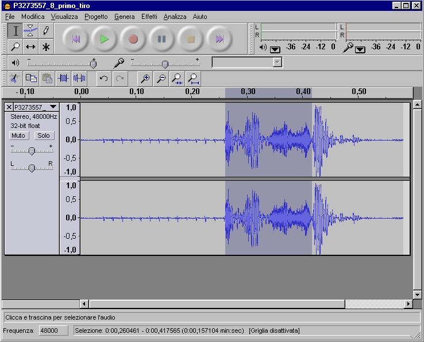
Task: Click vertical scrollbar down arrow
Action: pos(417,295)
